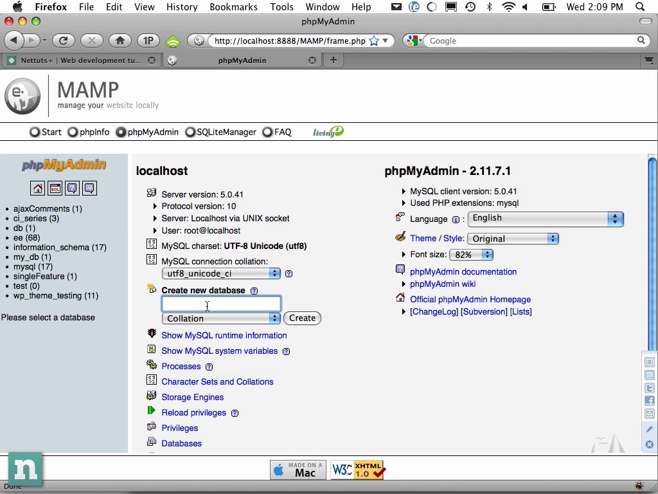The width and height of the screenshot is (658, 494).
Task: Select the information_schema database
Action: (x=60, y=248)
